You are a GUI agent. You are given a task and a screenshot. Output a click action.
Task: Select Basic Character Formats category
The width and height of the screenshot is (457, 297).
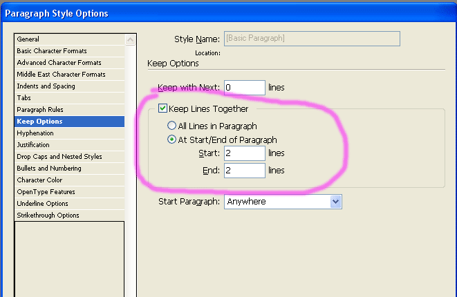[69, 51]
